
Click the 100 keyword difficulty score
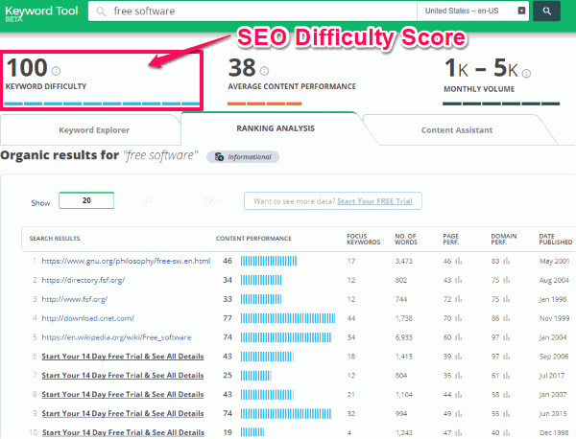click(27, 68)
